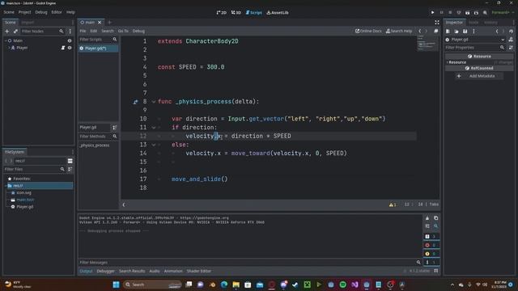Focus the Filter Nodes field

click(x=42, y=31)
